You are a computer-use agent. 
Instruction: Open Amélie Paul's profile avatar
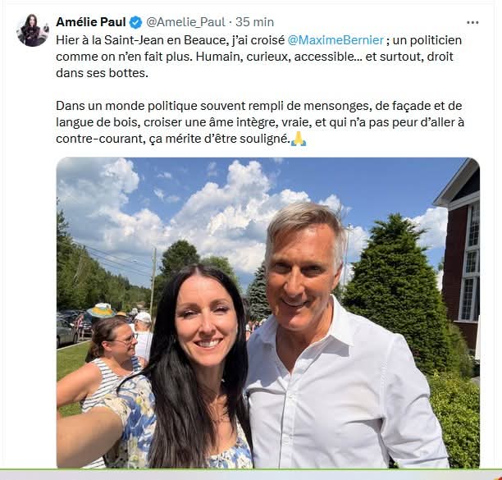click(x=33, y=30)
